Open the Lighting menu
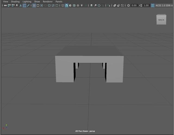Viewport: 174px width, 135px height. pos(27,2)
